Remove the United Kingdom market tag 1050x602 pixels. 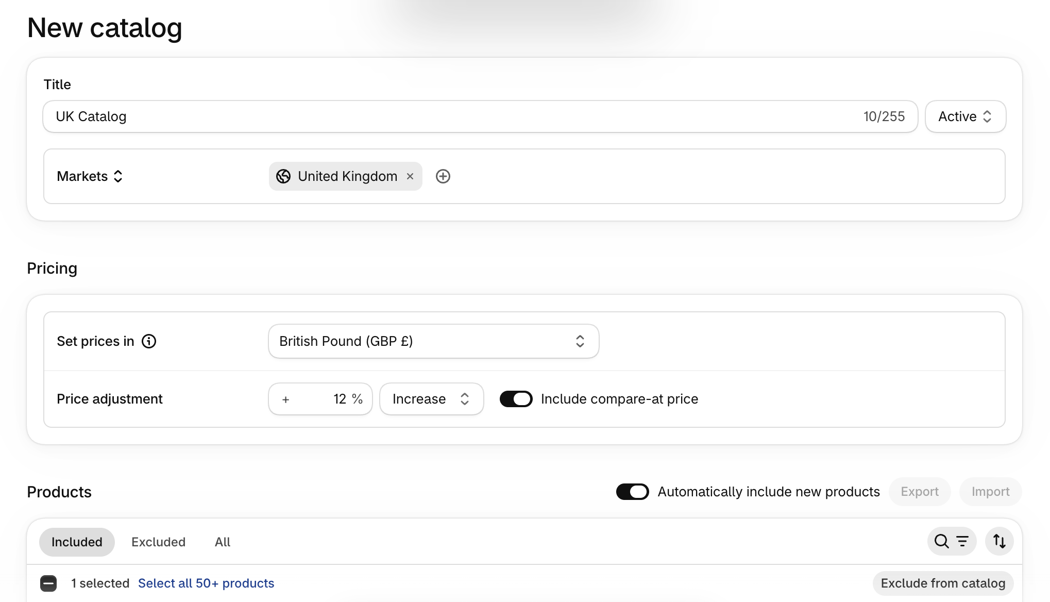(410, 176)
